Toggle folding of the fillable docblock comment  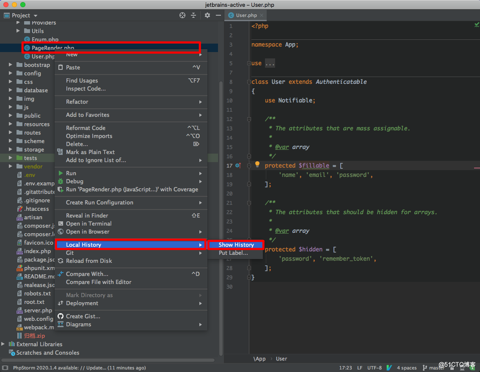[249, 119]
